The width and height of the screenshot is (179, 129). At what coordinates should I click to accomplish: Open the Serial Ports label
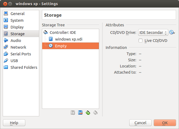[x=21, y=54]
